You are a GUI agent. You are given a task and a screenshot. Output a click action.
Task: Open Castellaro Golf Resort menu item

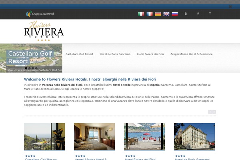tap(79, 54)
